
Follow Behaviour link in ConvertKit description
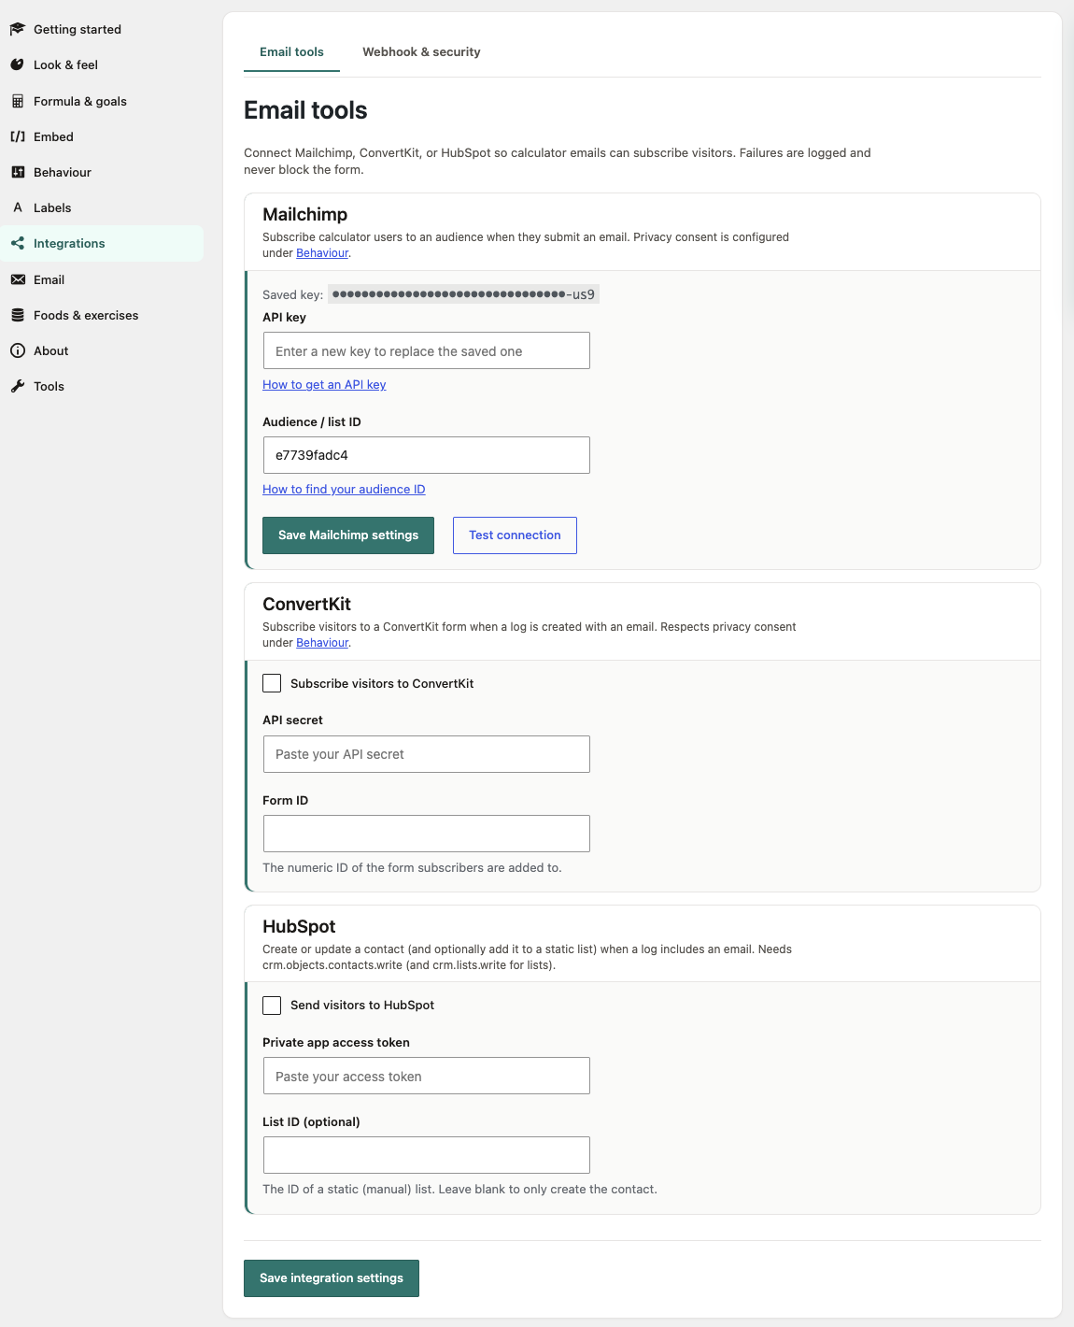[x=322, y=643]
